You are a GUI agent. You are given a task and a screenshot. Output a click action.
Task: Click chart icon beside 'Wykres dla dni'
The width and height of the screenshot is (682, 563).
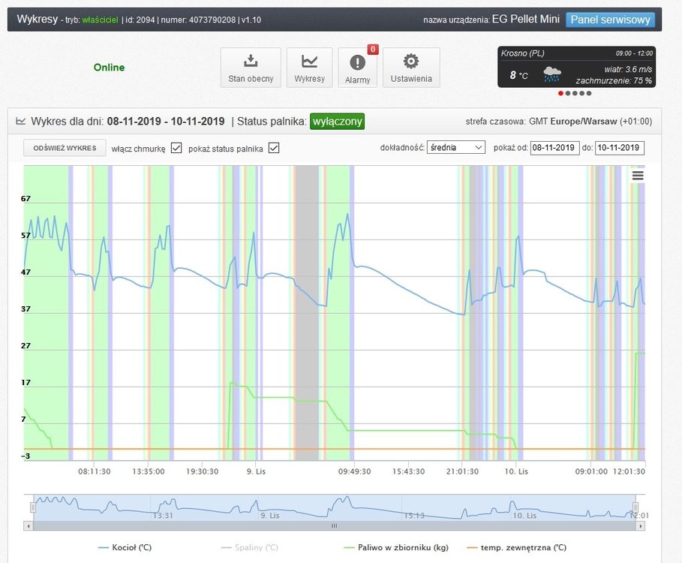[x=20, y=121]
